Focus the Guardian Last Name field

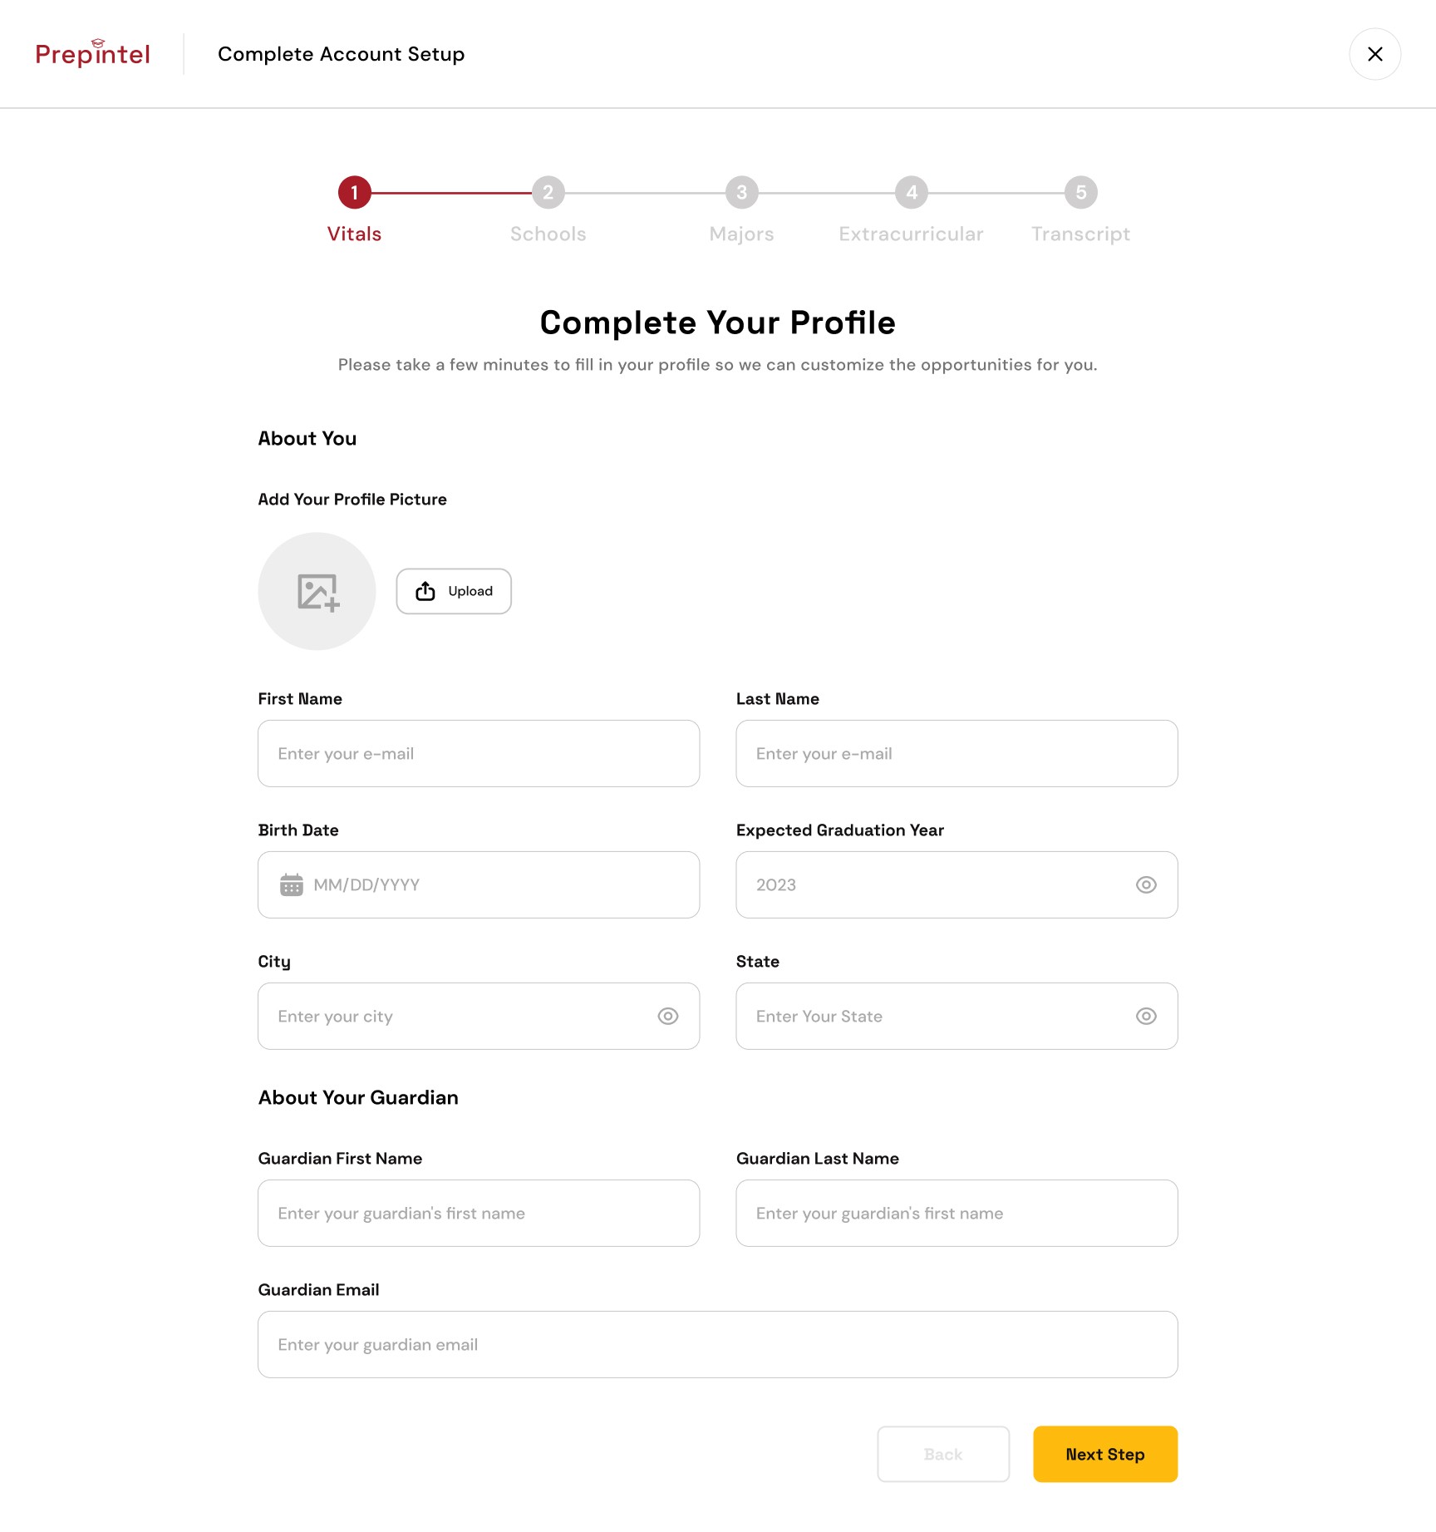coord(957,1213)
